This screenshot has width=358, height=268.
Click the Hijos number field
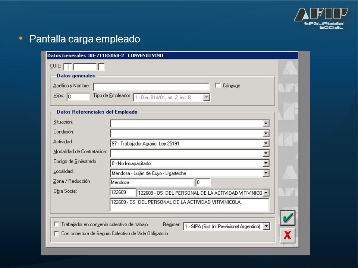click(x=78, y=97)
